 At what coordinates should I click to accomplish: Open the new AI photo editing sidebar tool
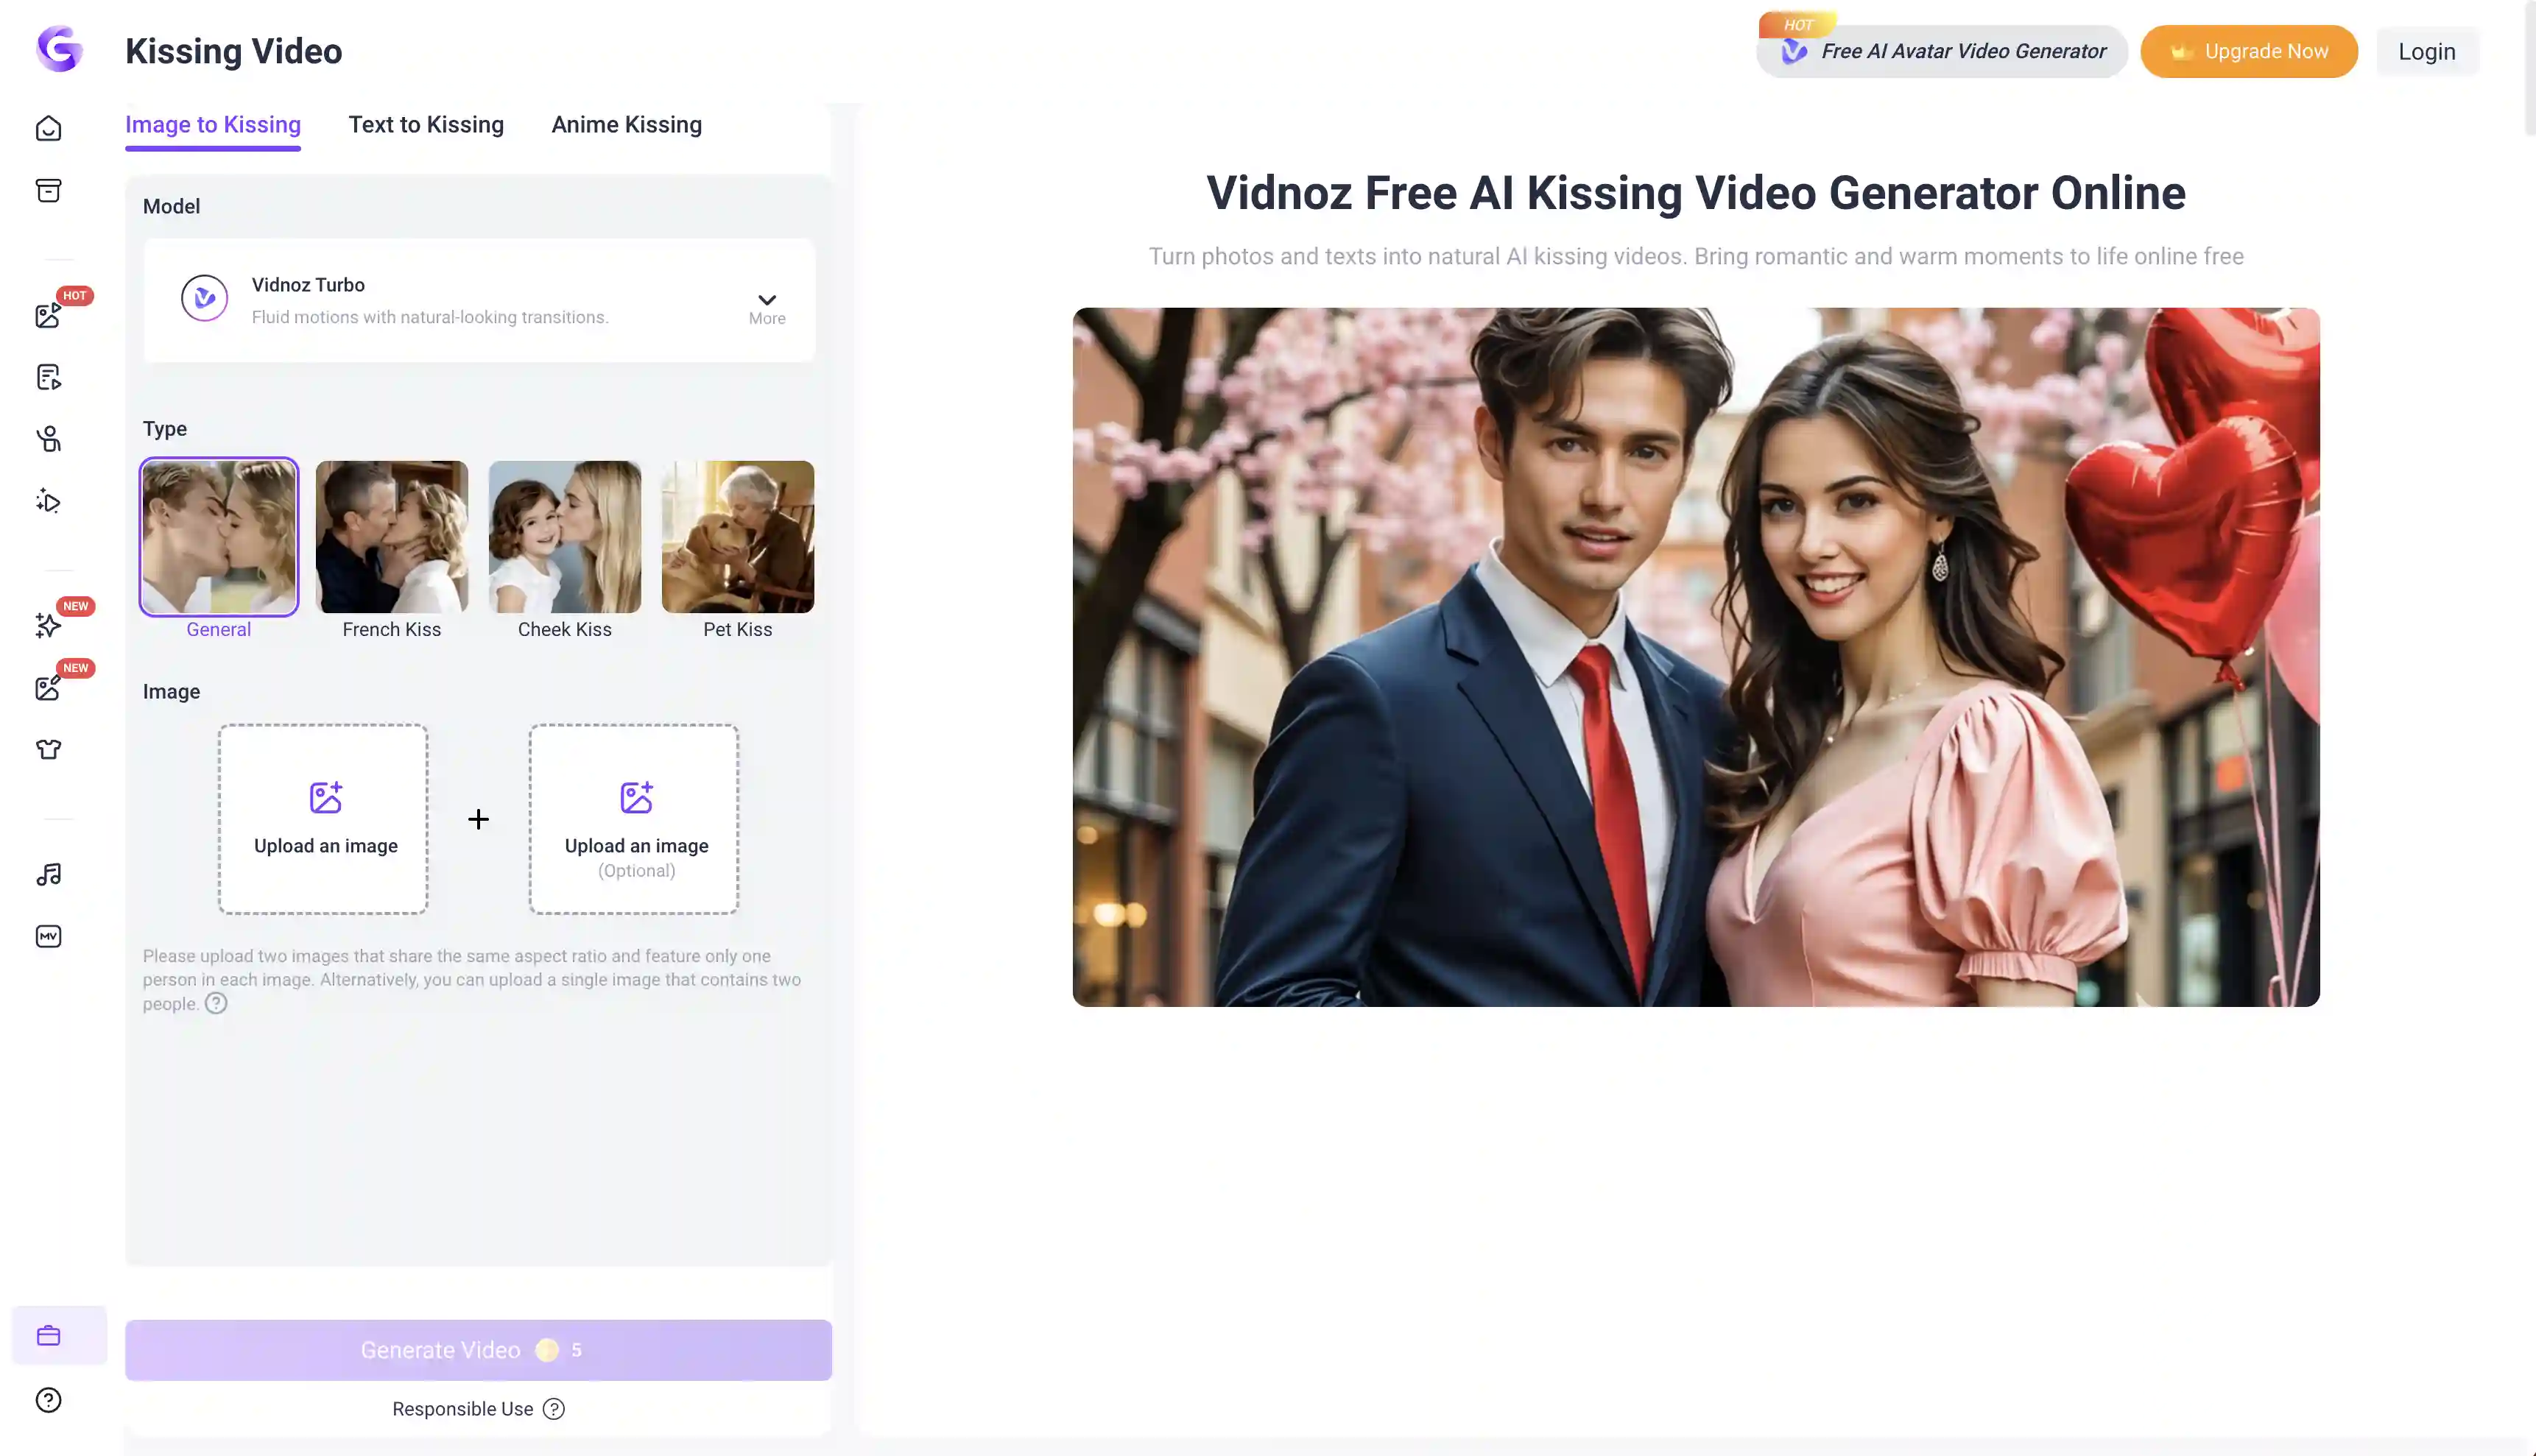click(x=48, y=688)
